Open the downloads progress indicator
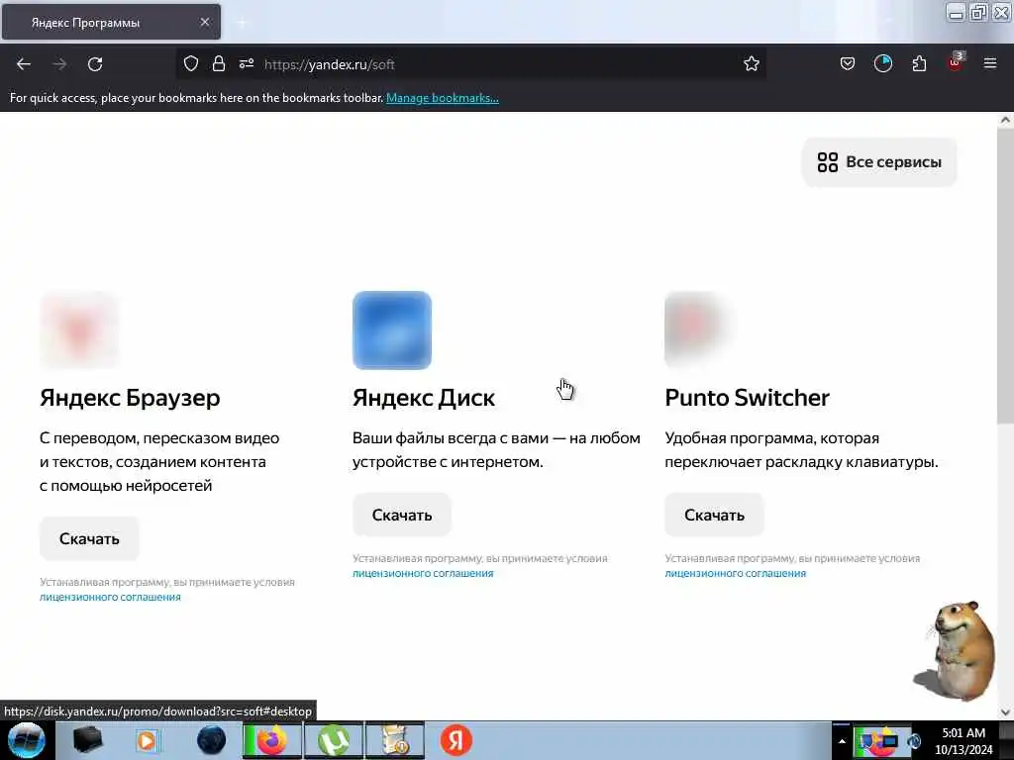 tap(882, 63)
